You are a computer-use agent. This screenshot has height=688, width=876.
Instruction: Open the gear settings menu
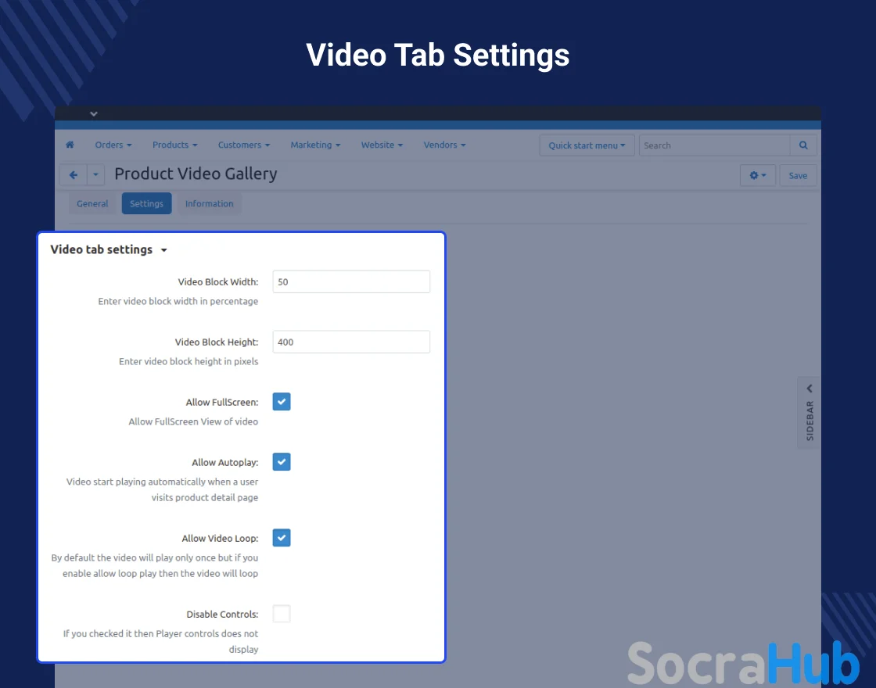pos(758,175)
